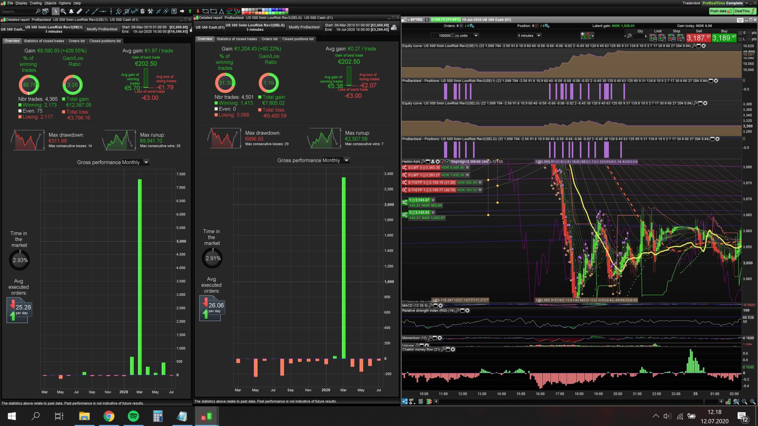
Task: Select the ruler measurement tool
Action: click(x=79, y=11)
